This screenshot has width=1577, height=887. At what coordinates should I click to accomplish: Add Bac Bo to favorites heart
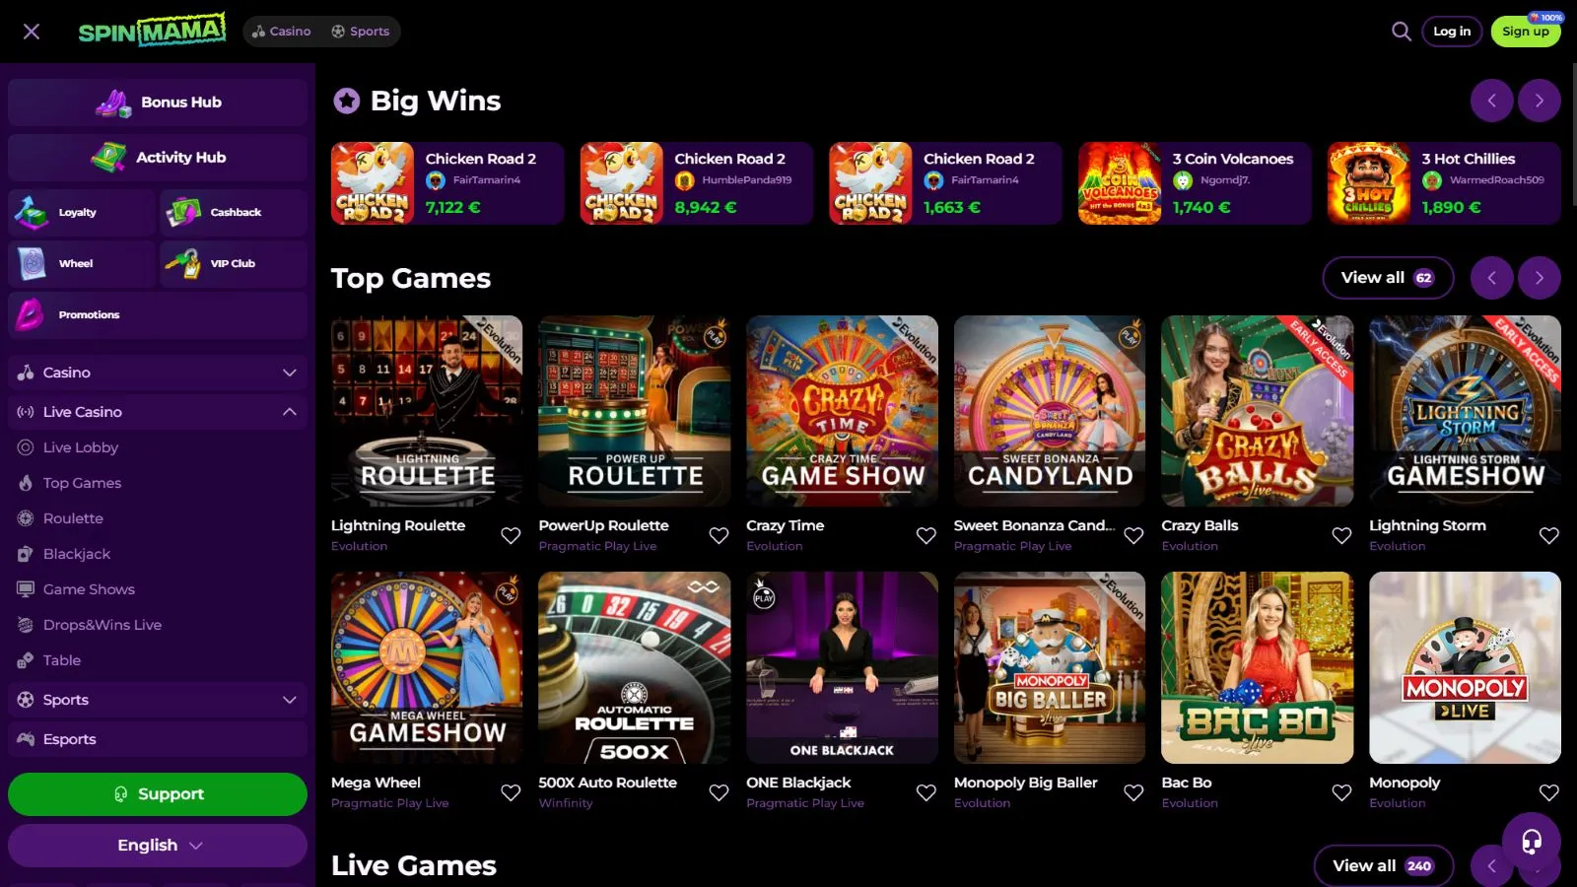click(x=1341, y=792)
